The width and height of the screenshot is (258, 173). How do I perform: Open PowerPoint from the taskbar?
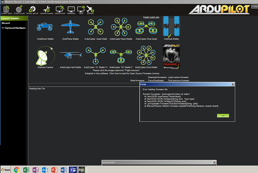click(x=54, y=170)
